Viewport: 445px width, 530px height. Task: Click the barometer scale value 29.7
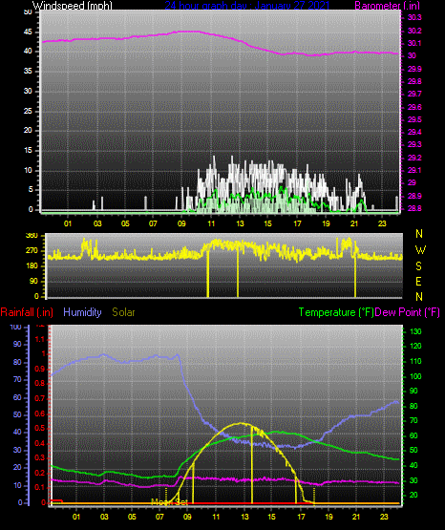[x=414, y=94]
